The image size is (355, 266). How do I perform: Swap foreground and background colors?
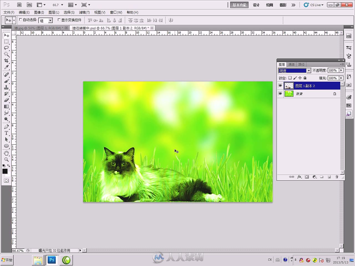pyautogui.click(x=9, y=166)
